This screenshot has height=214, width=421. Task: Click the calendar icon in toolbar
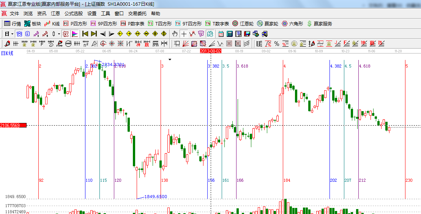click(221, 34)
